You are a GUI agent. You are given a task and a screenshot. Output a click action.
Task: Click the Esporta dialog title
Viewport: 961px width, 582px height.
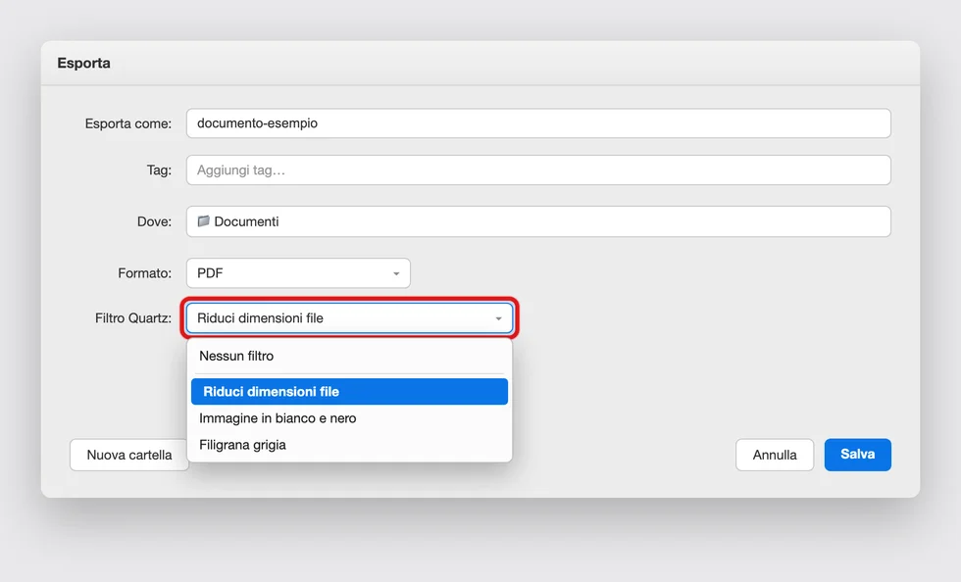coord(84,63)
